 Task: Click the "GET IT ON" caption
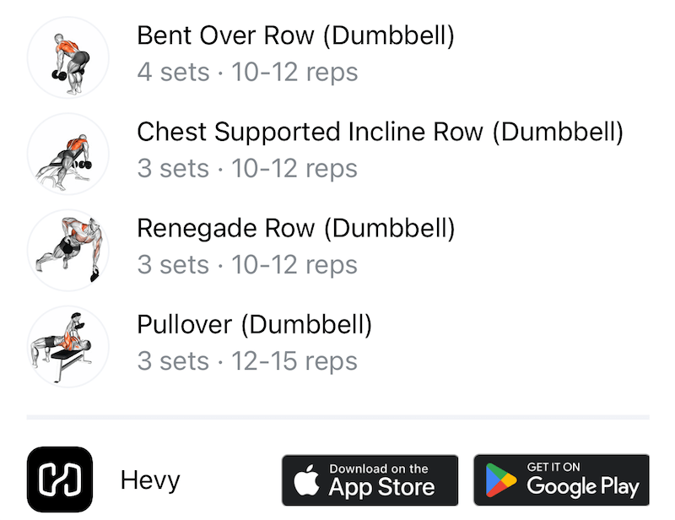[553, 467]
